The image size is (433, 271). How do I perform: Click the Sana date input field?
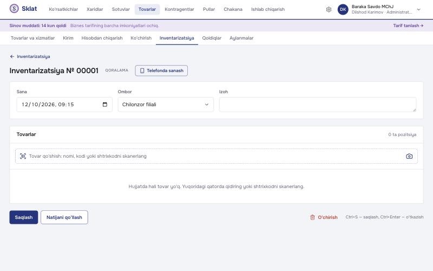[x=64, y=105]
